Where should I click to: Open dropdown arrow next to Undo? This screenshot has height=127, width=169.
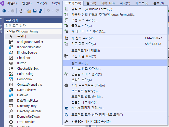pos(53,11)
